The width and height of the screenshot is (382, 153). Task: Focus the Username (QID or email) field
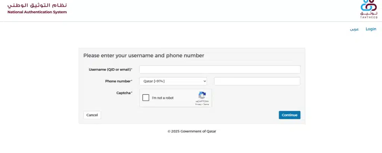pyautogui.click(x=220, y=69)
